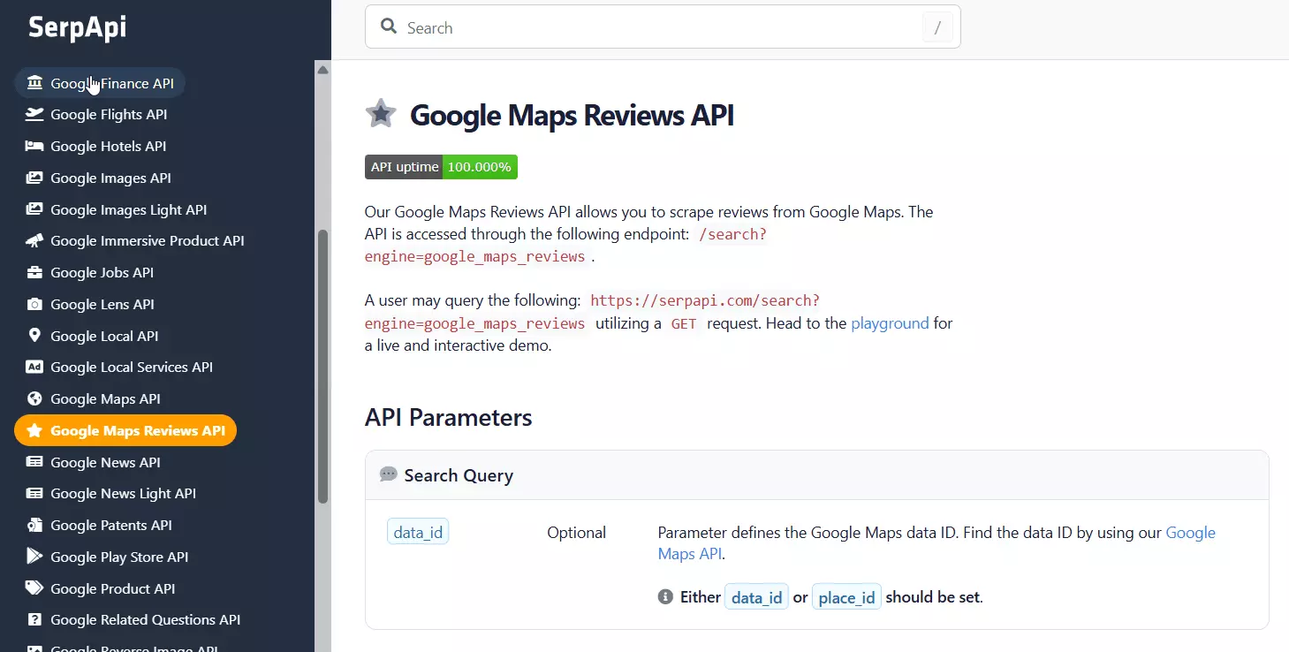1289x652 pixels.
Task: Click the Google Play Store icon
Action: tap(34, 557)
